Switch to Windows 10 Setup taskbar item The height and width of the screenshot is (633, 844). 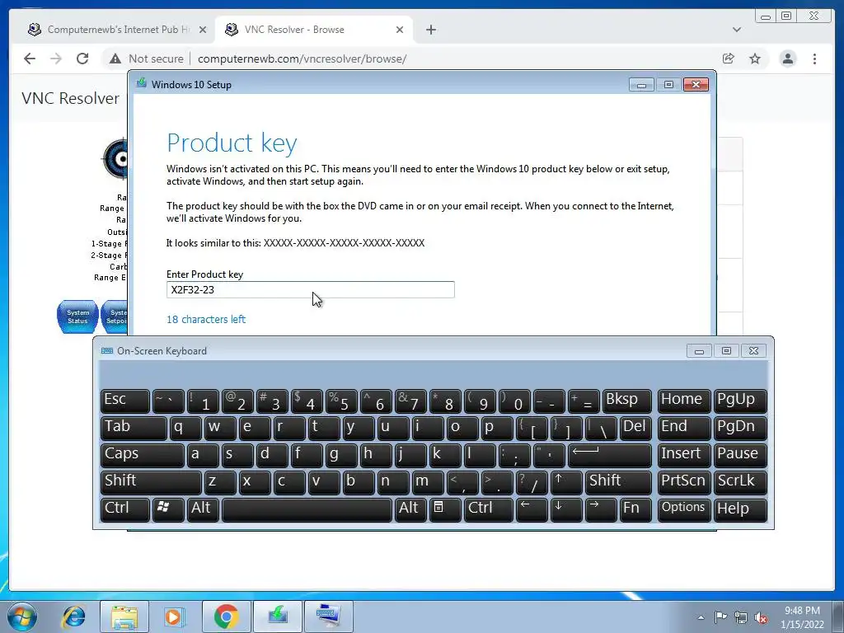click(277, 617)
